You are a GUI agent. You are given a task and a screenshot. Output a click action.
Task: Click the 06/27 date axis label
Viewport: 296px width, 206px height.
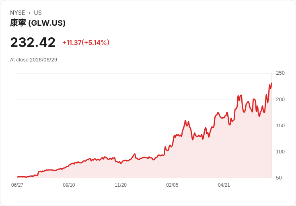pyautogui.click(x=17, y=185)
